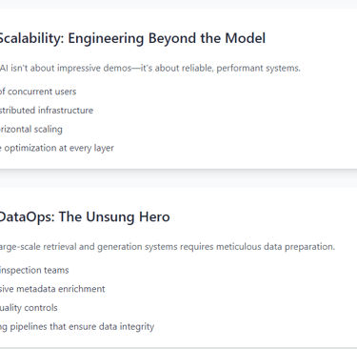Click "optimization at every layer" list item
This screenshot has height=349, width=357.
(x=57, y=148)
